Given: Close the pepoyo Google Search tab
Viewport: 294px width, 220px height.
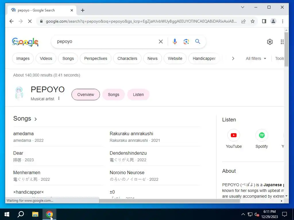Looking at the screenshot, I should (x=71, y=10).
